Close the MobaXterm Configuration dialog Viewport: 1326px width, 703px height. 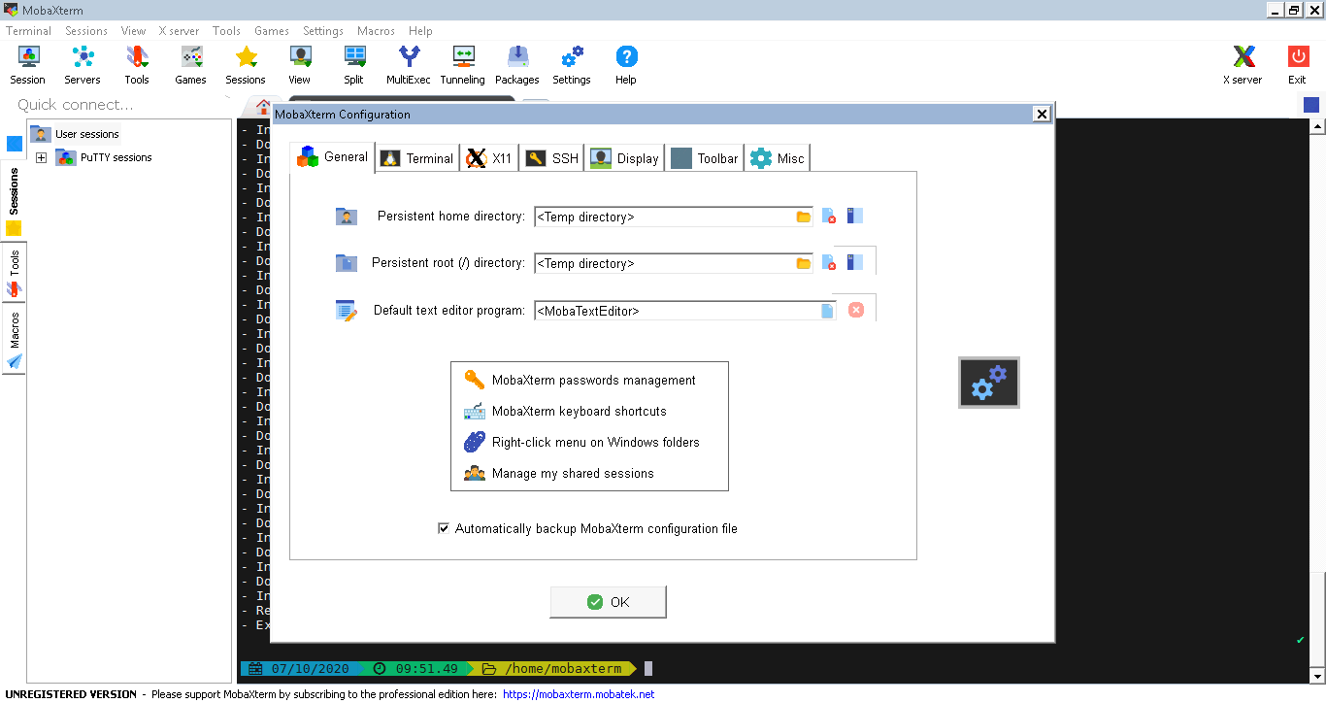click(x=1042, y=114)
